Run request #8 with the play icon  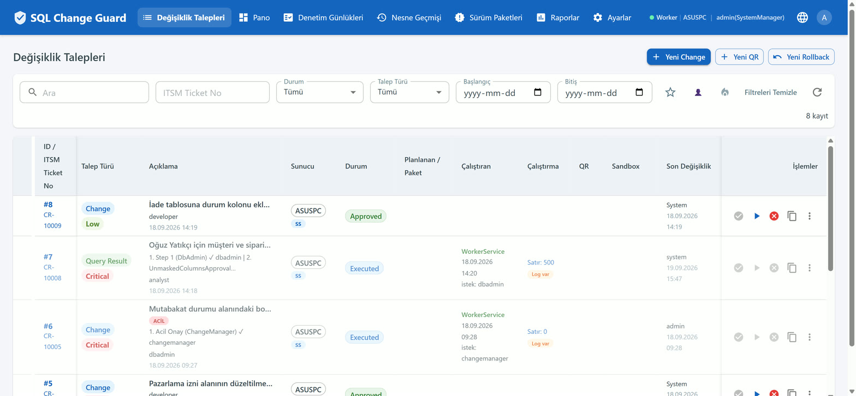click(x=757, y=216)
